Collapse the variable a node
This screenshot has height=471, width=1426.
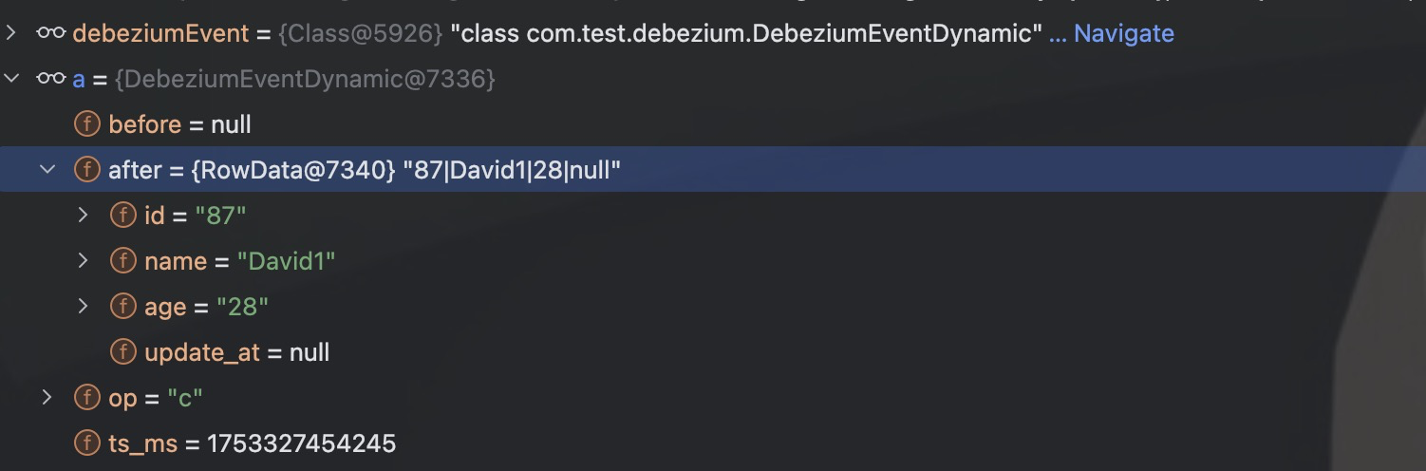[11, 79]
